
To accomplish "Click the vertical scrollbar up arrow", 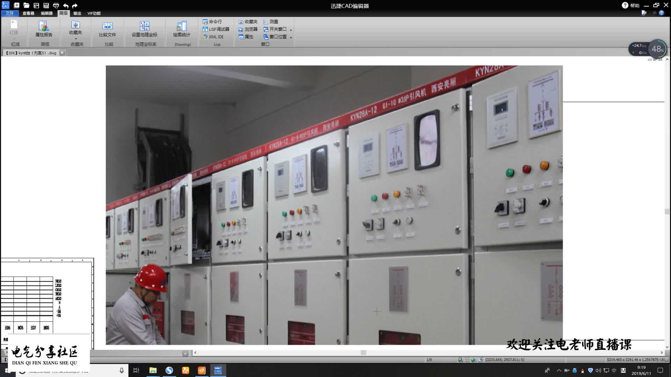I will [667, 60].
